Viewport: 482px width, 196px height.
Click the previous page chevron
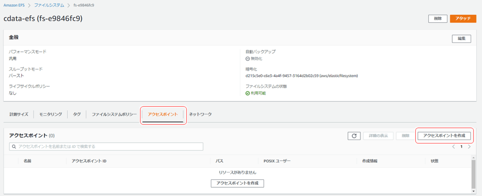point(453,147)
